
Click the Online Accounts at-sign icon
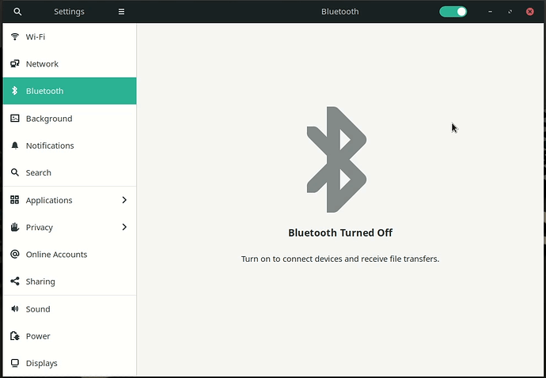[x=14, y=254]
